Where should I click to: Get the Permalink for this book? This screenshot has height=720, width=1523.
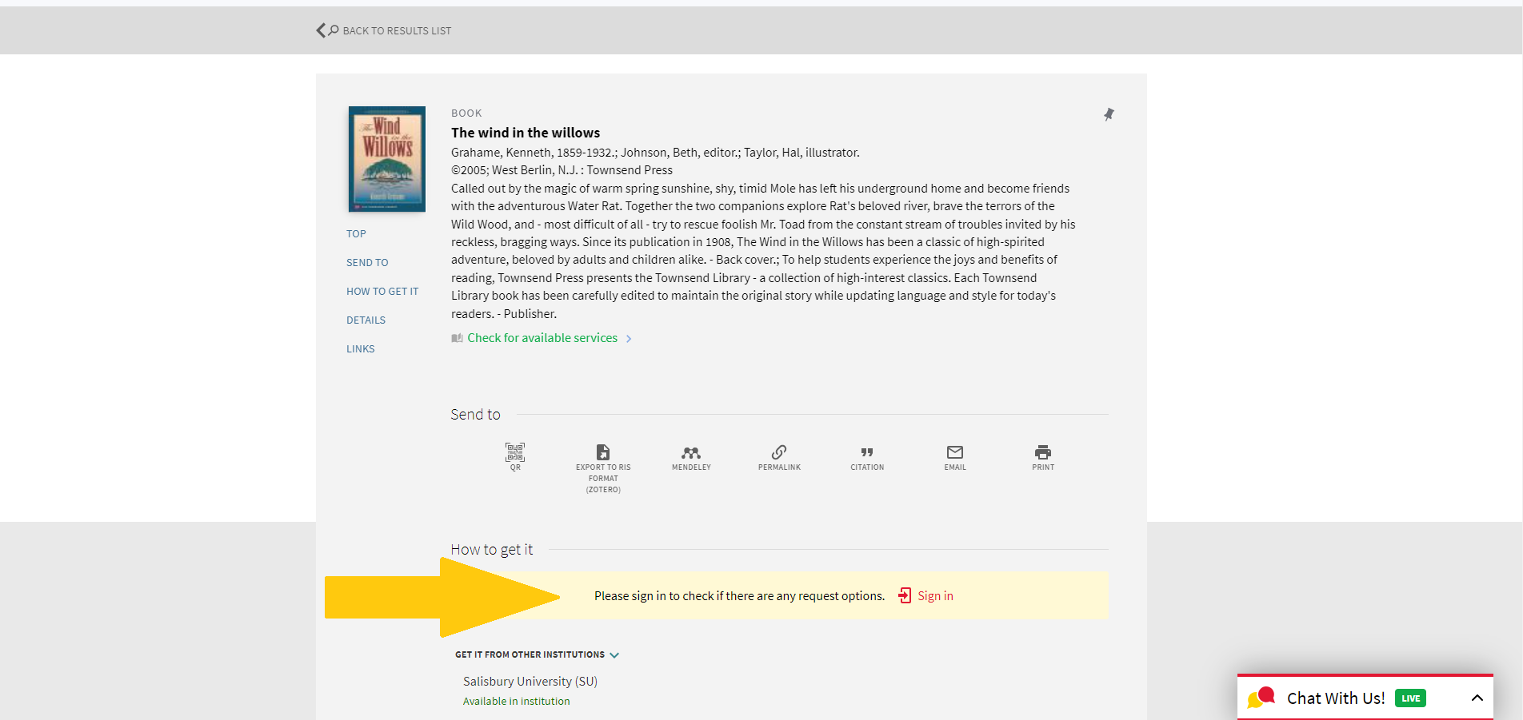point(779,457)
